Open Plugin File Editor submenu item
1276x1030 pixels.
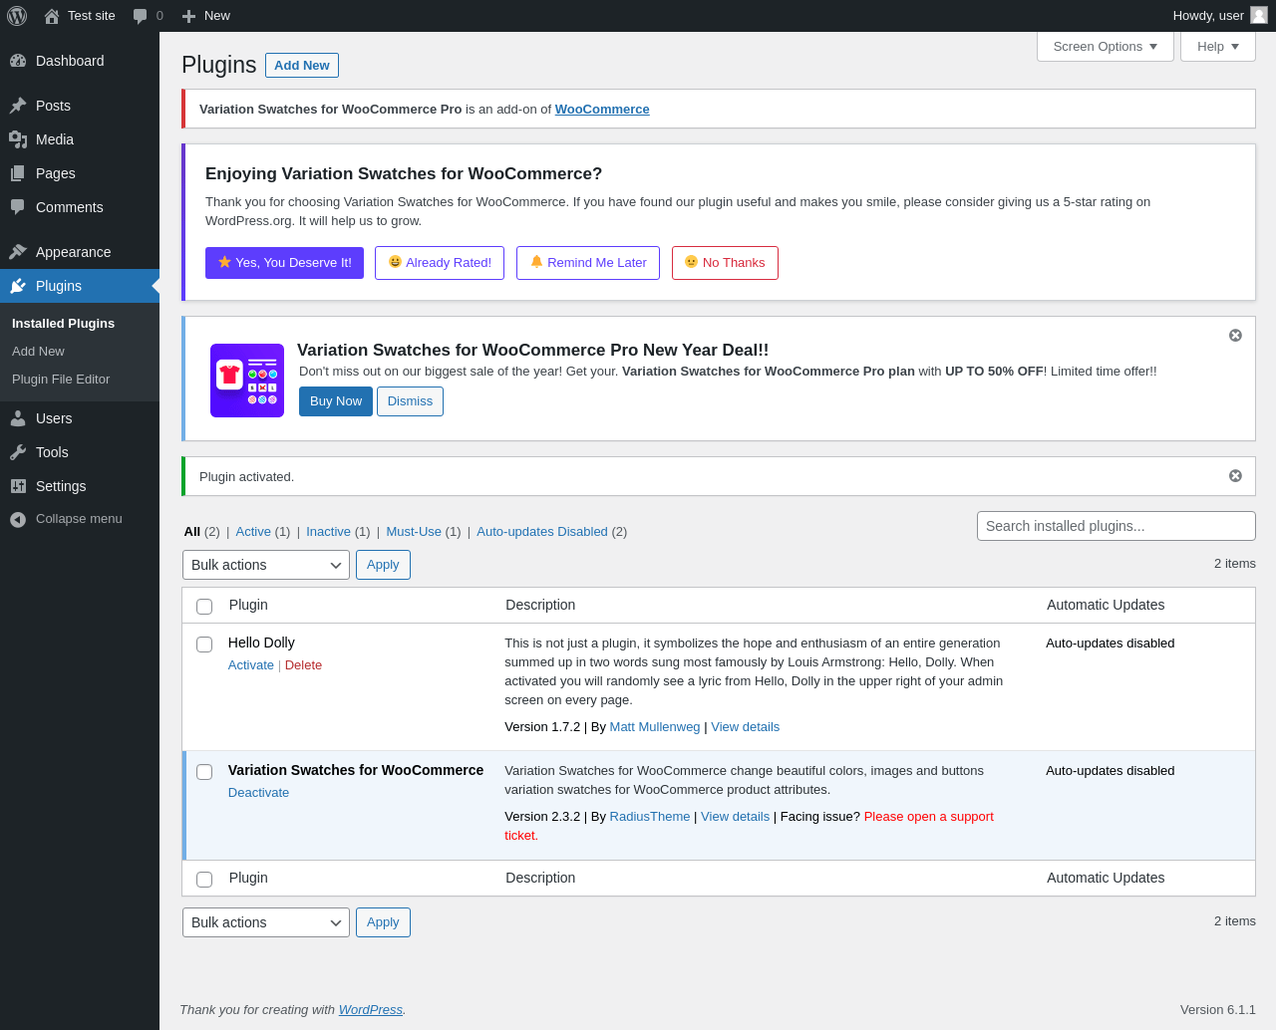point(61,380)
